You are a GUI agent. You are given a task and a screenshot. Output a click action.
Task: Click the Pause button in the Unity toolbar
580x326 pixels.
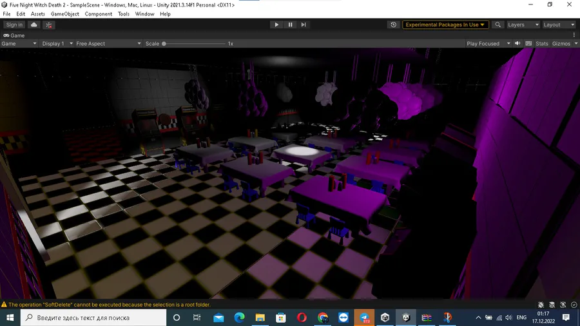click(x=290, y=24)
